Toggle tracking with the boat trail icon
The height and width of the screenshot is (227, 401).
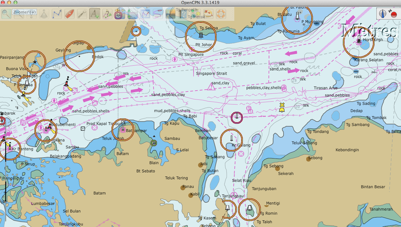tap(158, 14)
